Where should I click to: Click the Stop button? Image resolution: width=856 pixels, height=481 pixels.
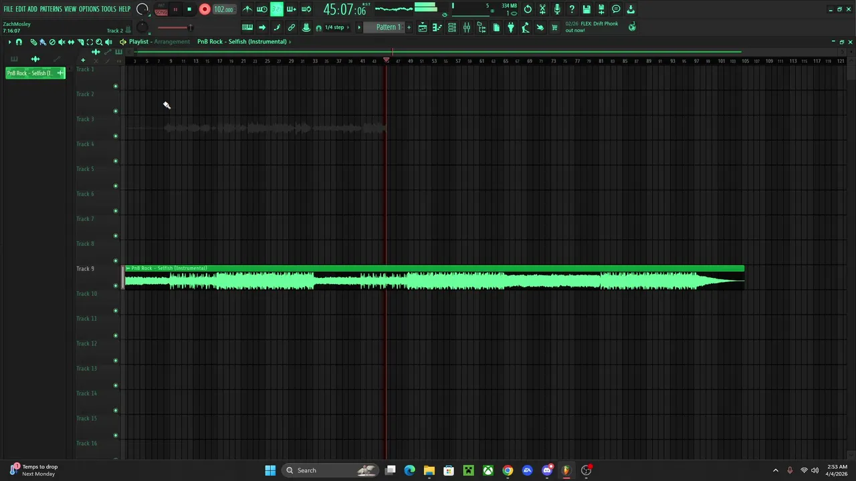click(x=189, y=9)
